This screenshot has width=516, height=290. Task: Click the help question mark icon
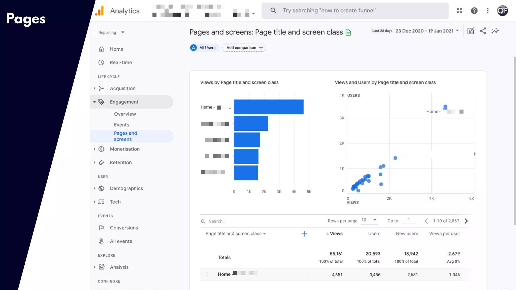[474, 11]
